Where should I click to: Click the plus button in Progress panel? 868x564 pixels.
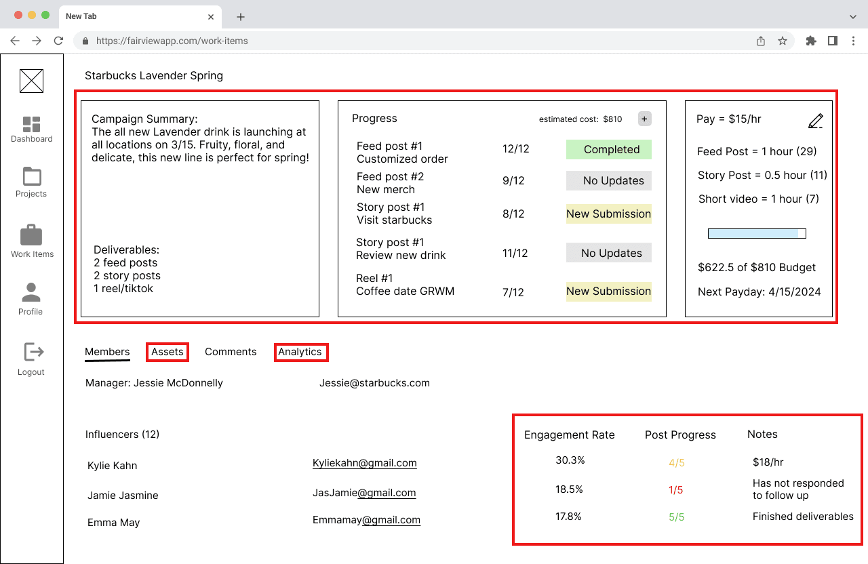[644, 119]
